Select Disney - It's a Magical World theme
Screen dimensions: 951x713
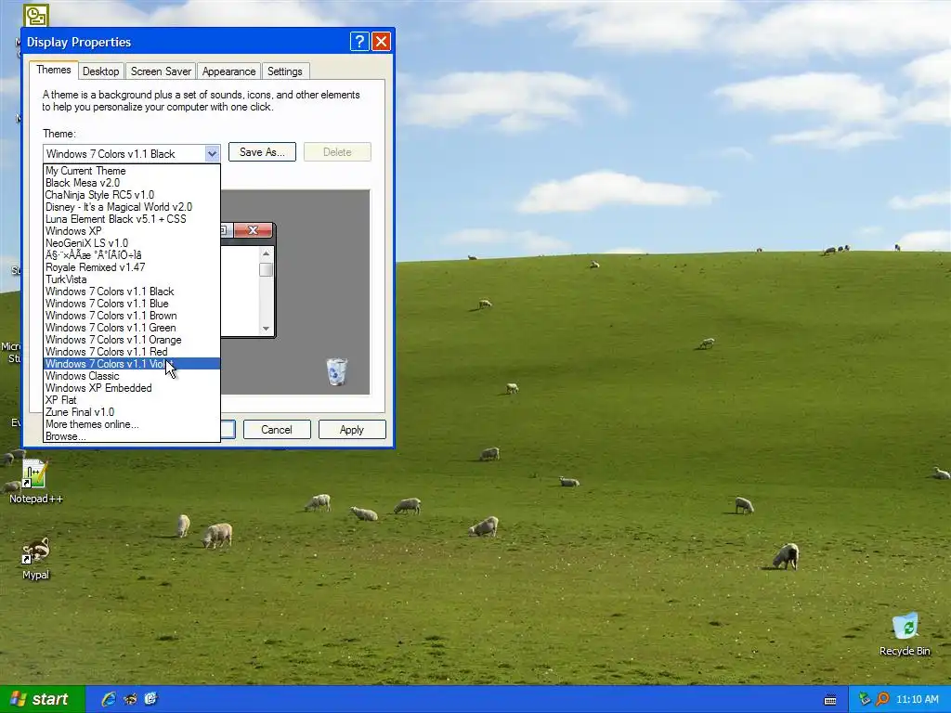coord(132,207)
